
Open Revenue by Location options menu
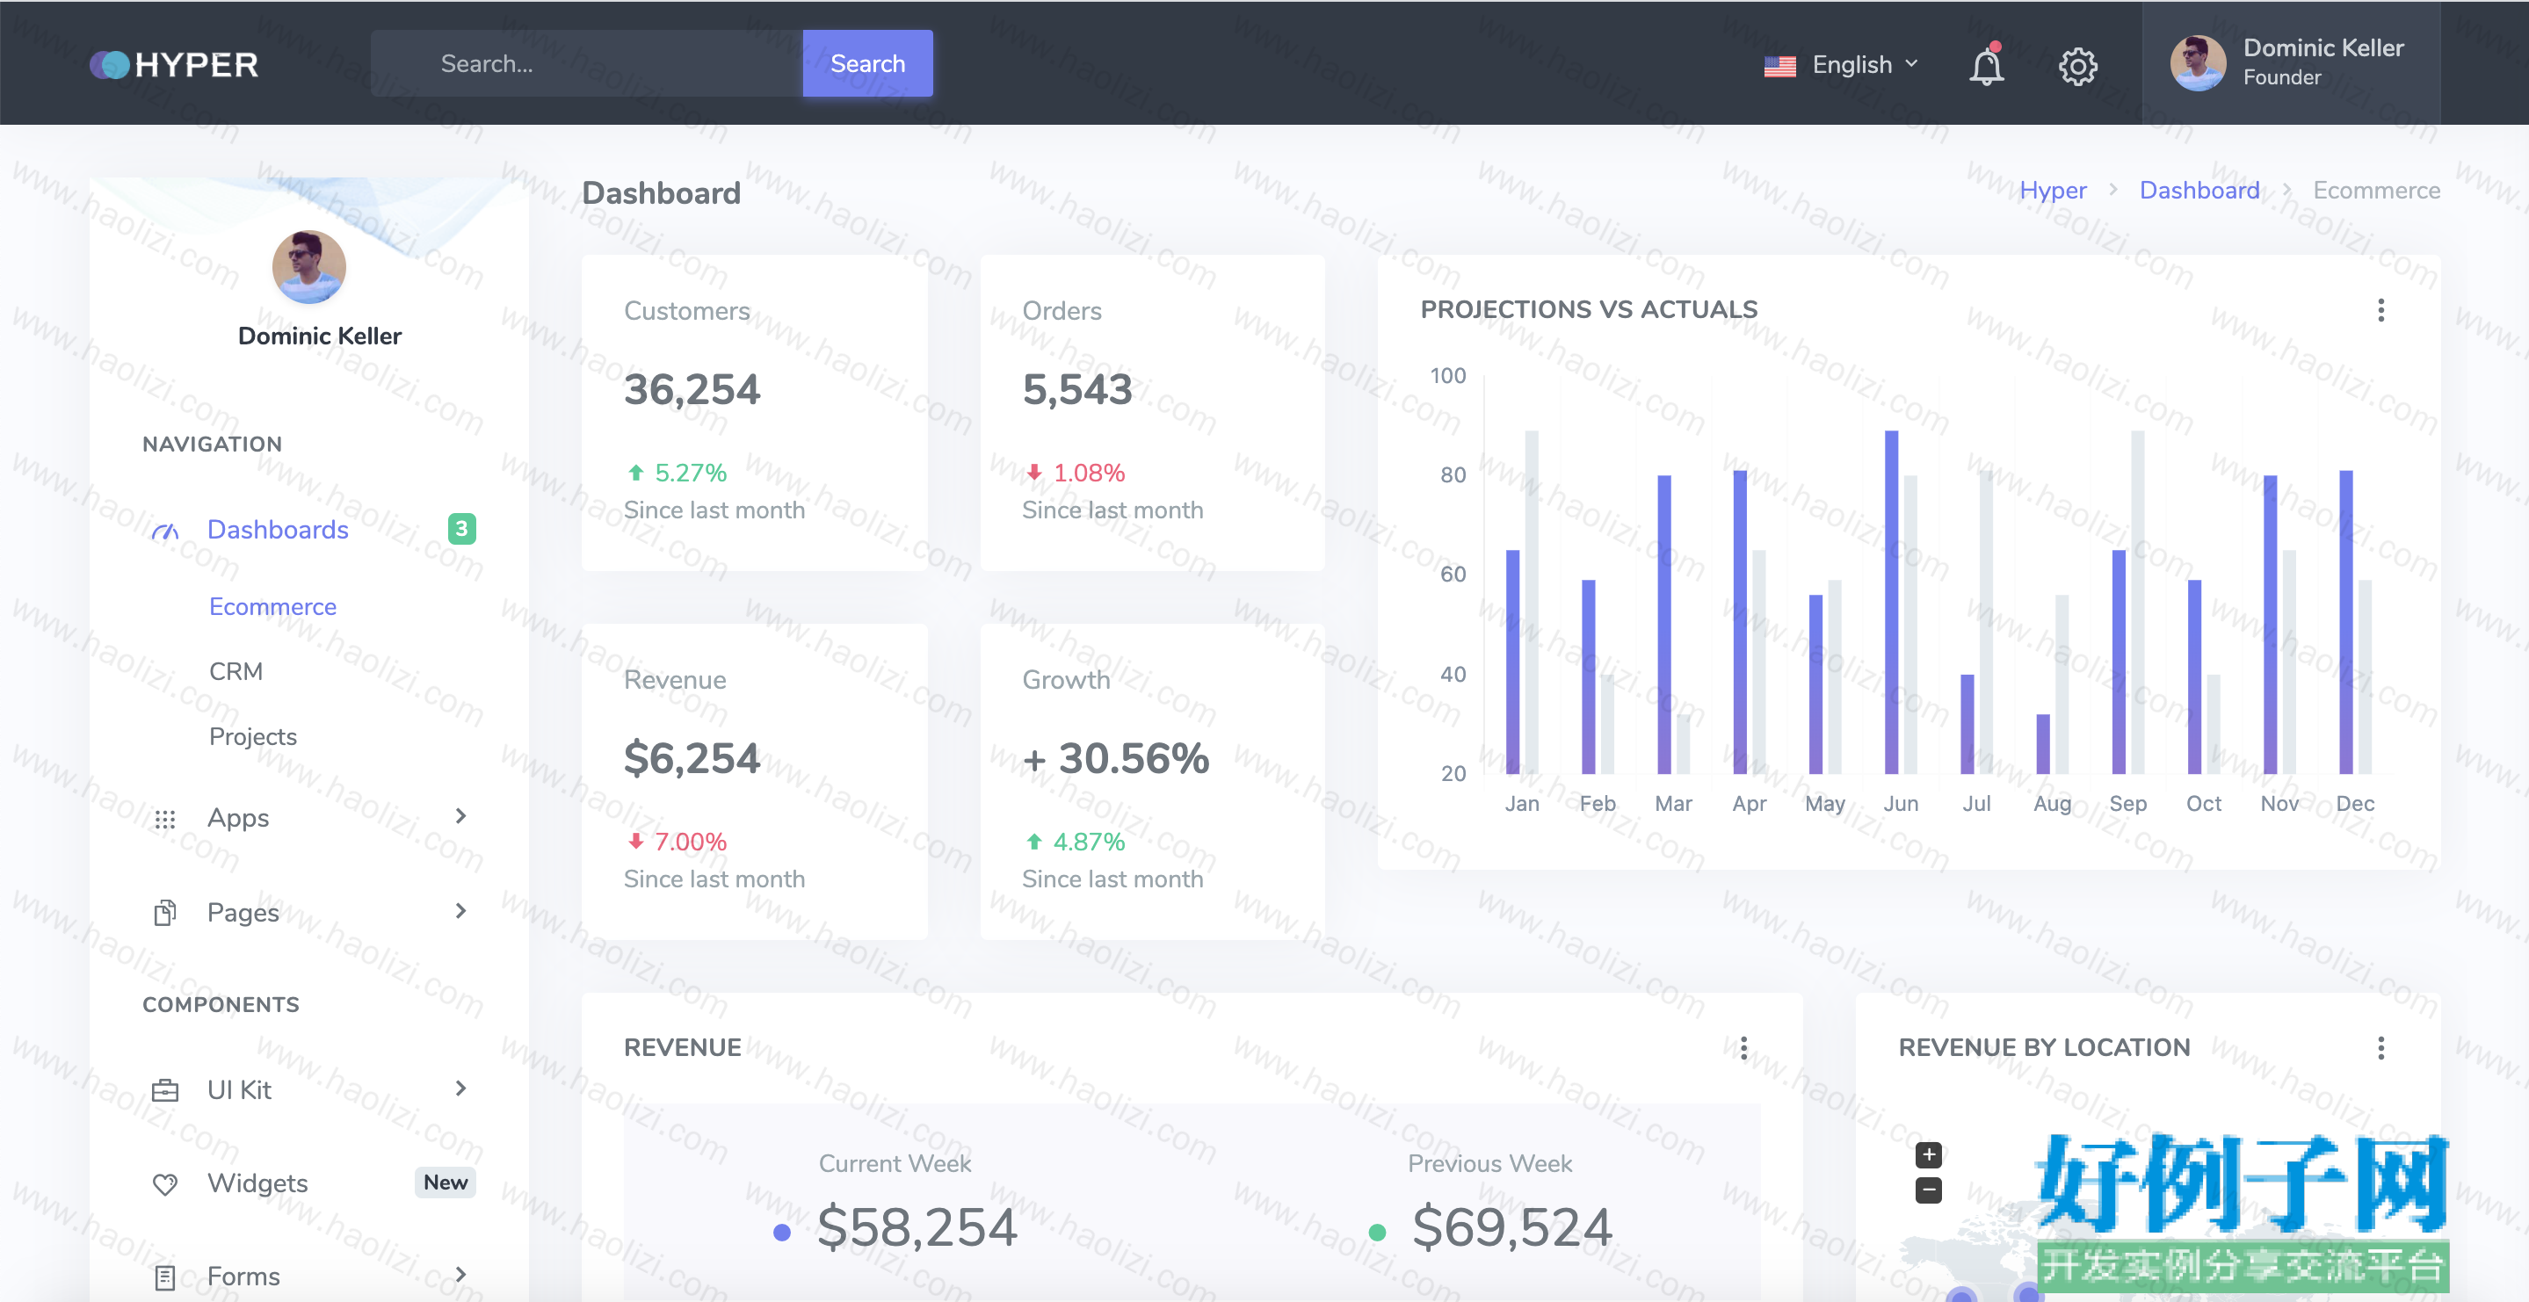[2380, 1048]
